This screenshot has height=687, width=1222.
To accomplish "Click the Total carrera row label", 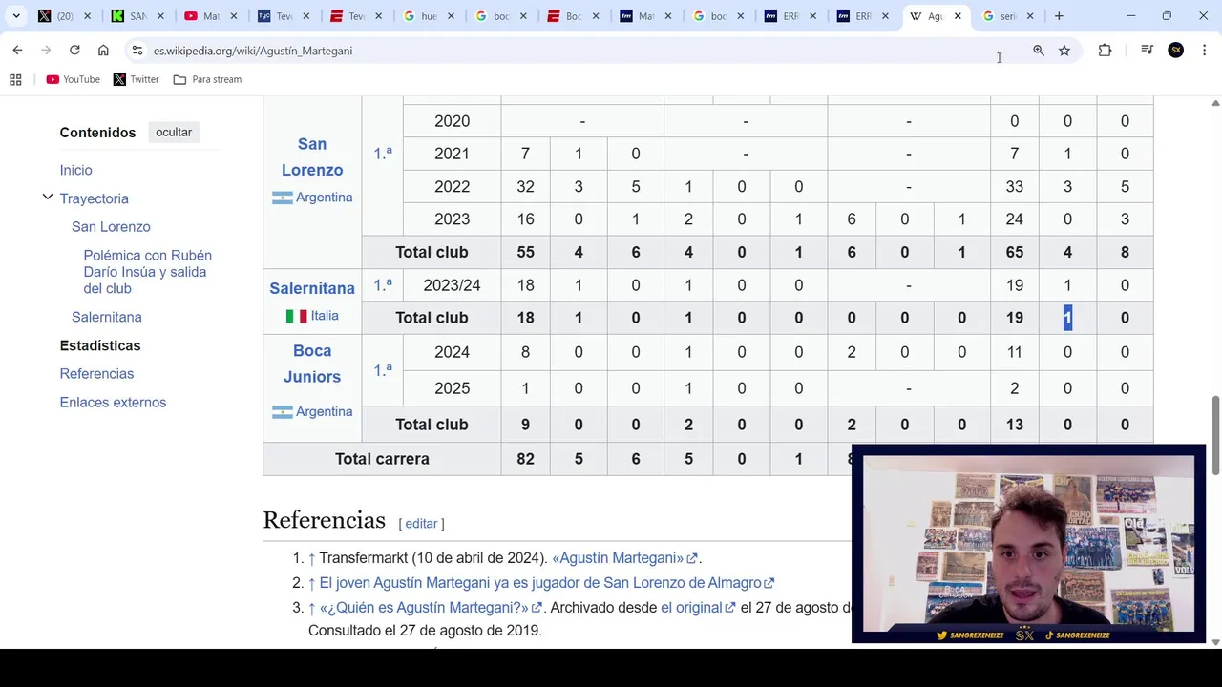I will click(x=382, y=459).
